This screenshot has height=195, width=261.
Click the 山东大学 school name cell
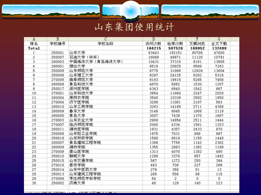pos(106,53)
